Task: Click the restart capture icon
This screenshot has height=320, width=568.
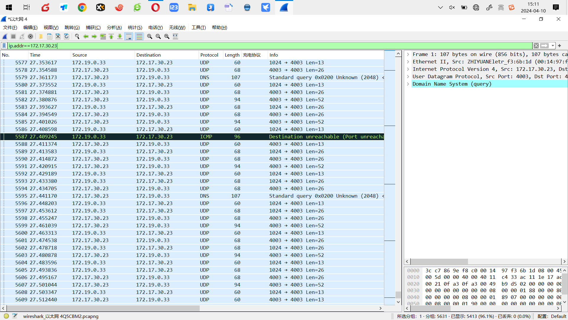Action: 22,36
